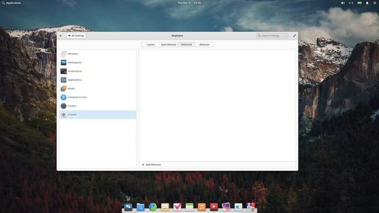Screen dimensions: 379x213
Task: Close the Keyboard settings window
Action: [60, 35]
